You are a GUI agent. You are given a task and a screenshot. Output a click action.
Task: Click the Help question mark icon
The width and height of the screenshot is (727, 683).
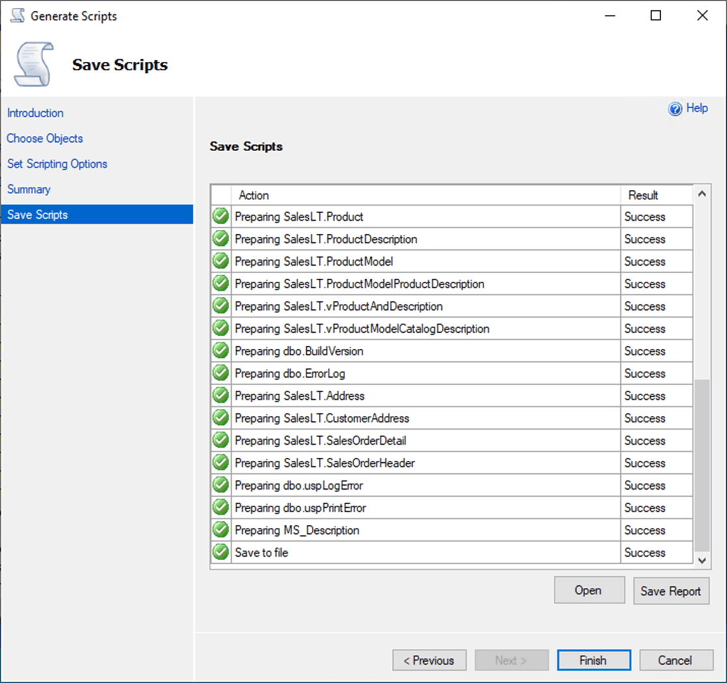point(675,109)
